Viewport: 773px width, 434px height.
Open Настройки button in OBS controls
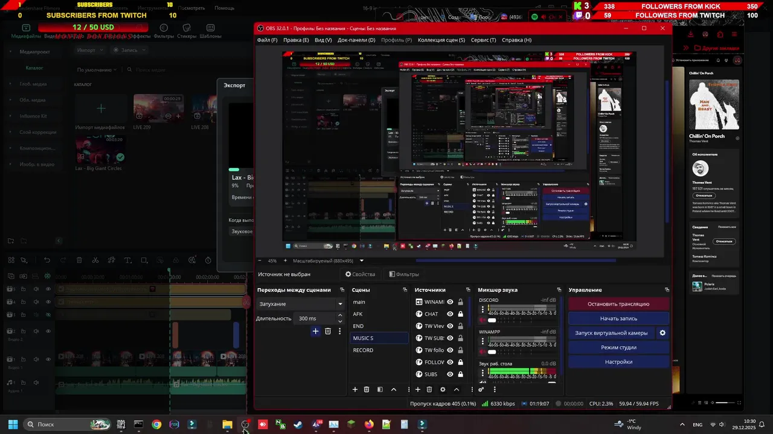(618, 362)
